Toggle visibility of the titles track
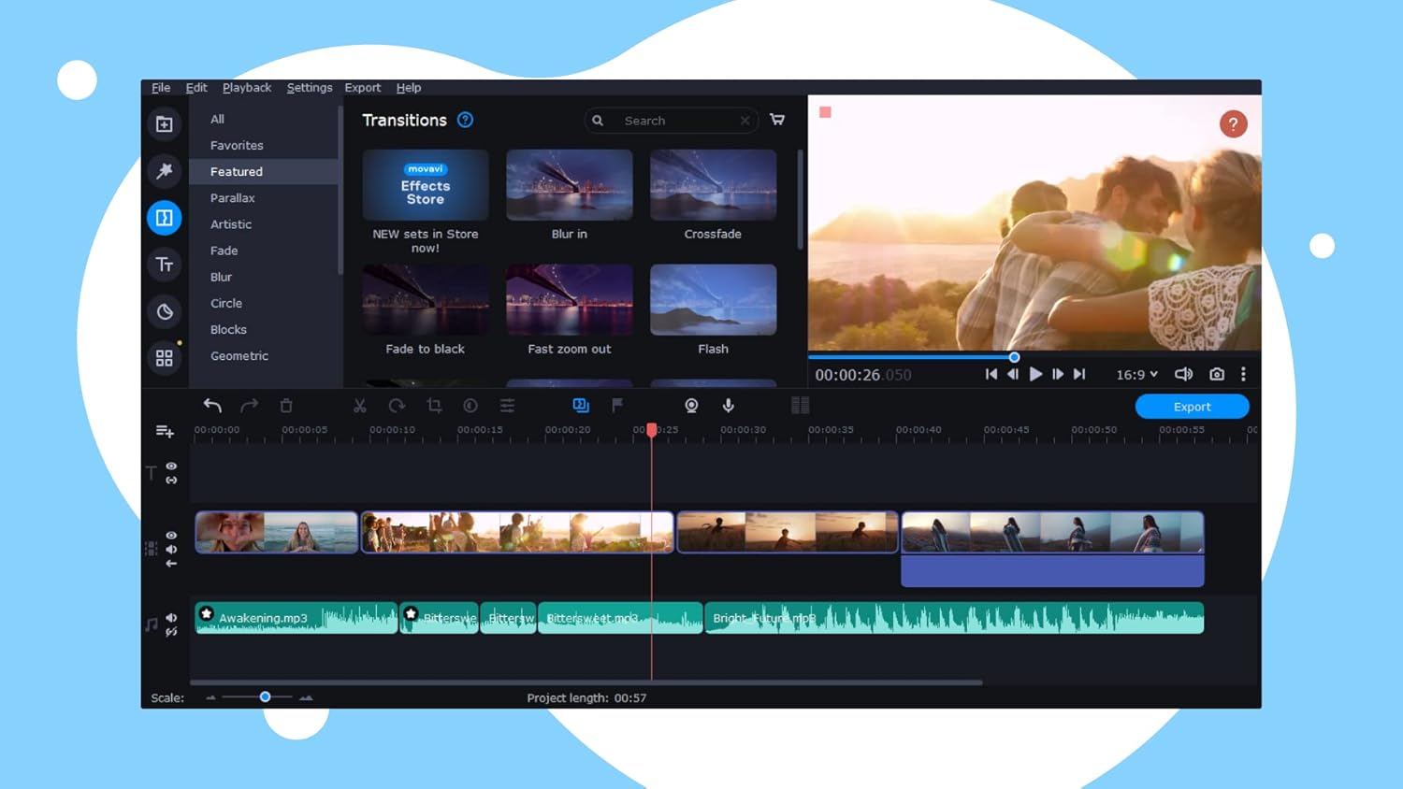 pyautogui.click(x=171, y=466)
